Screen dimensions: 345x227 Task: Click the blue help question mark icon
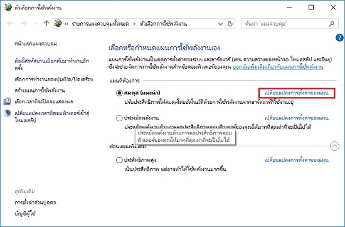tap(339, 38)
